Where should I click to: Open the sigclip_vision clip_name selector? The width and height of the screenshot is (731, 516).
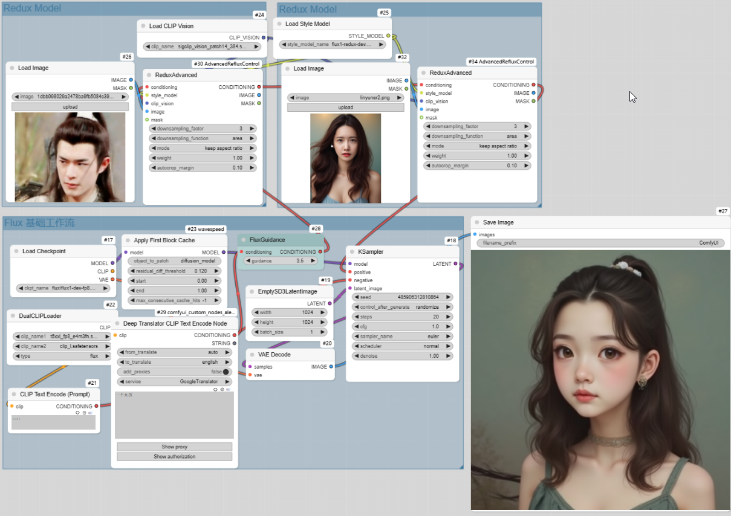(x=203, y=46)
